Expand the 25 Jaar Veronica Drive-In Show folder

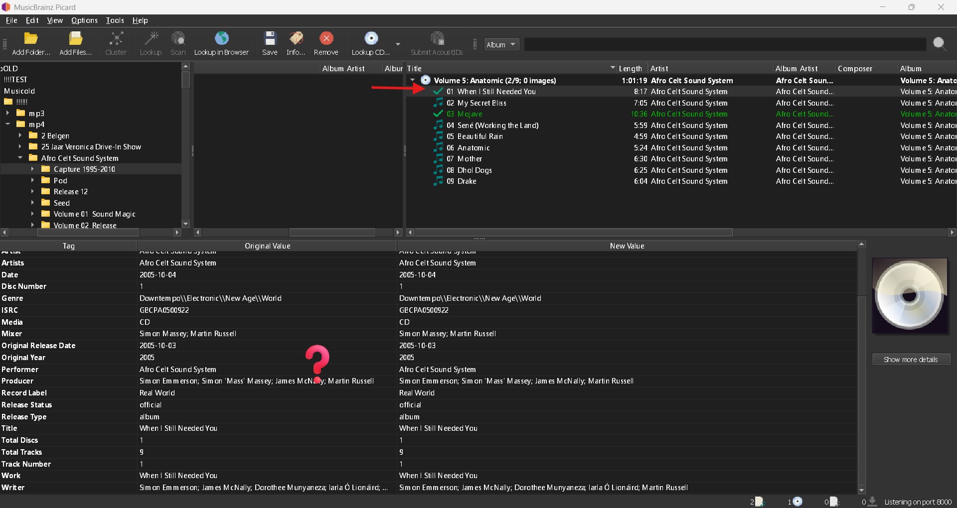(x=20, y=146)
